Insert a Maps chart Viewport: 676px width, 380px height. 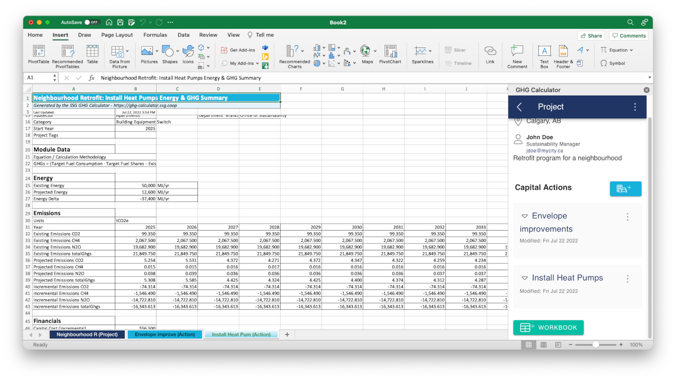point(365,50)
